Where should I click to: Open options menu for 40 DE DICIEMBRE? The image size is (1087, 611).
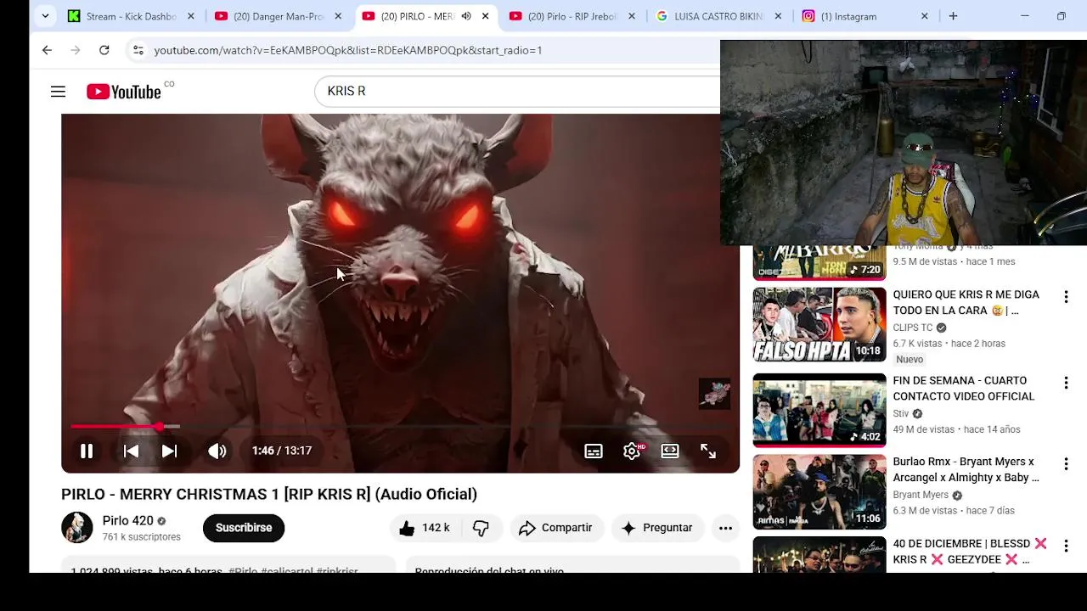pyautogui.click(x=1066, y=546)
